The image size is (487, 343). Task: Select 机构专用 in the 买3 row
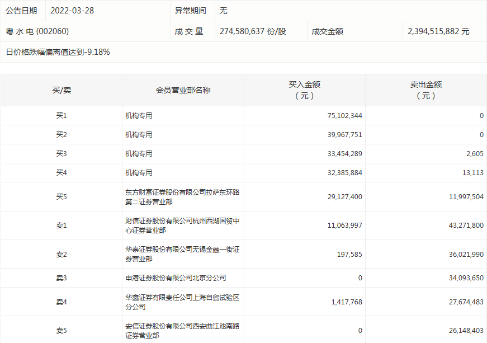click(x=139, y=154)
